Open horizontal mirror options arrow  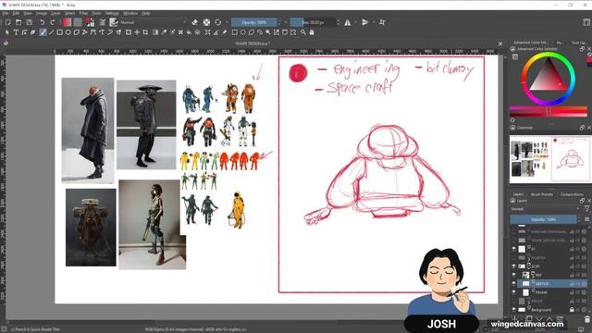click(355, 22)
